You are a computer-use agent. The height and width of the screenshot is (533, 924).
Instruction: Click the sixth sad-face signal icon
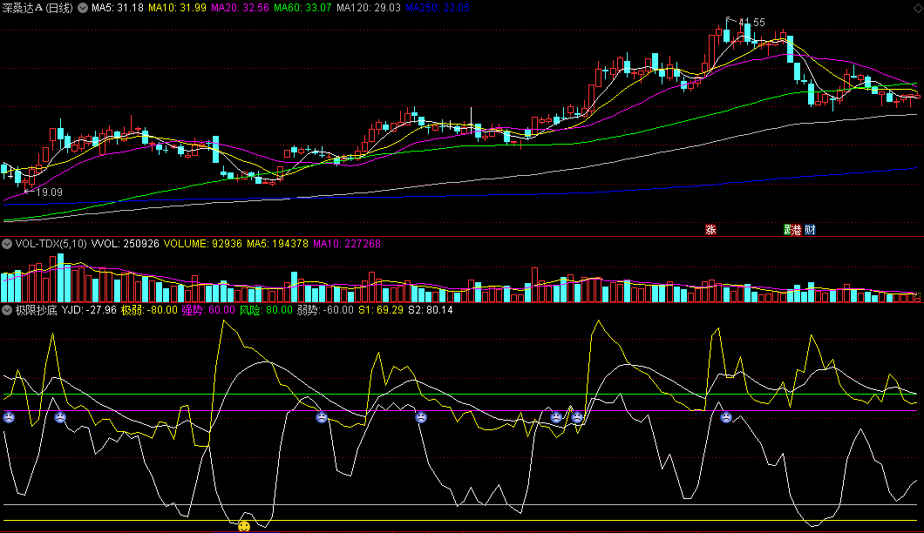(577, 417)
